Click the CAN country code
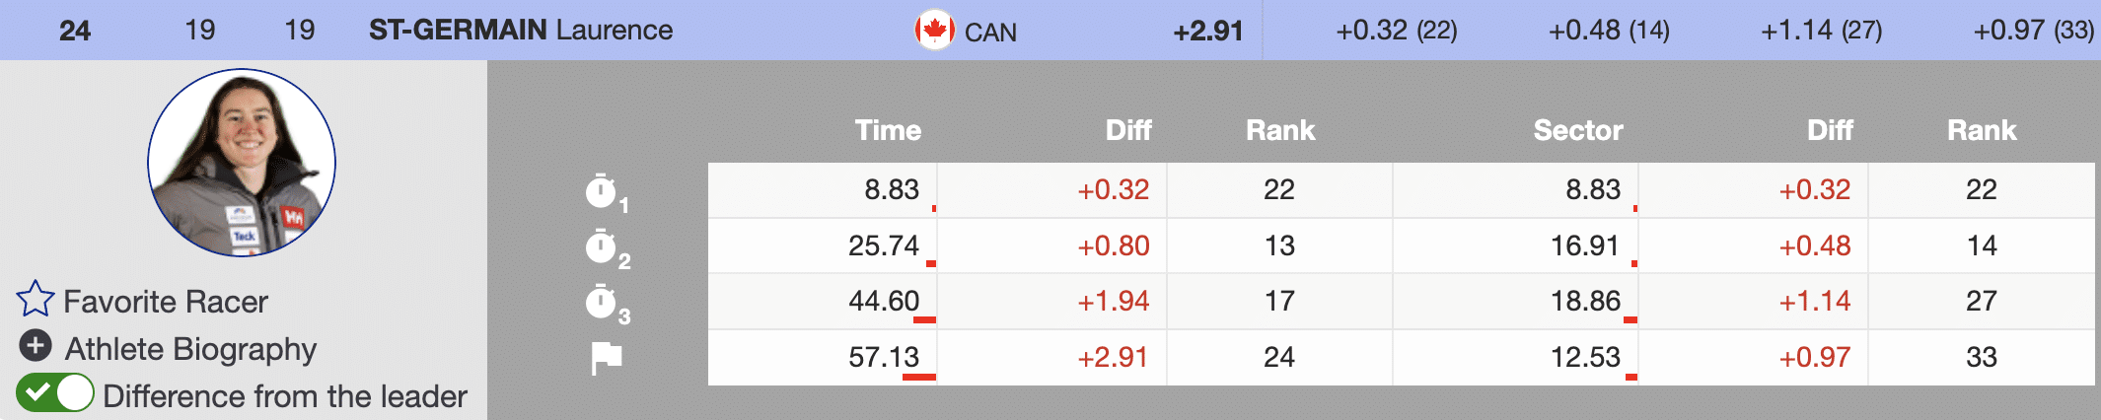The width and height of the screenshot is (2101, 420). point(990,33)
